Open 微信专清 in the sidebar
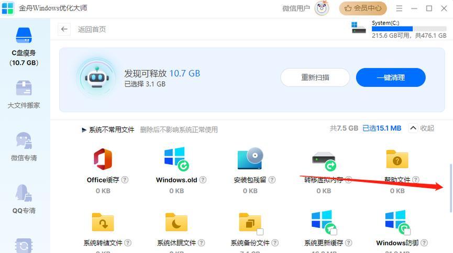Image resolution: width=453 pixels, height=253 pixels. 24,146
